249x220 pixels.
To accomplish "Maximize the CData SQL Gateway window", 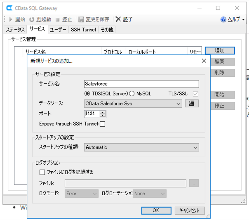I will pos(218,8).
